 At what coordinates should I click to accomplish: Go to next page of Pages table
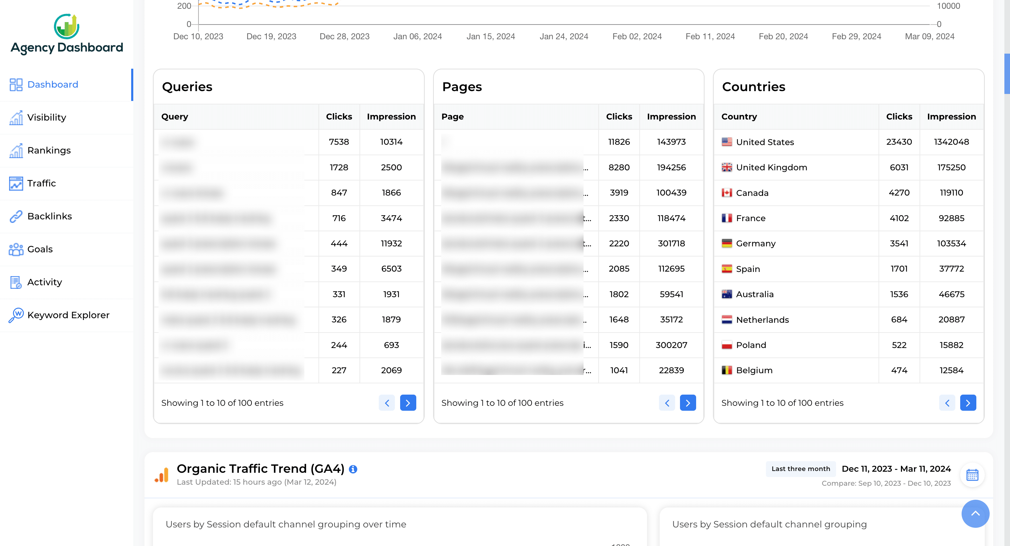tap(688, 403)
